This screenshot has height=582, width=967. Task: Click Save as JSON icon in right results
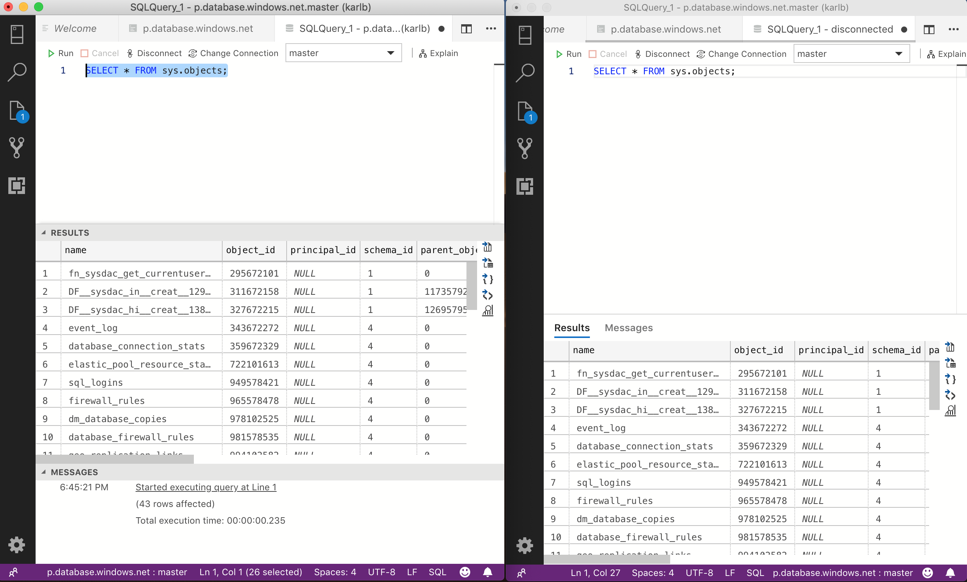pyautogui.click(x=950, y=379)
